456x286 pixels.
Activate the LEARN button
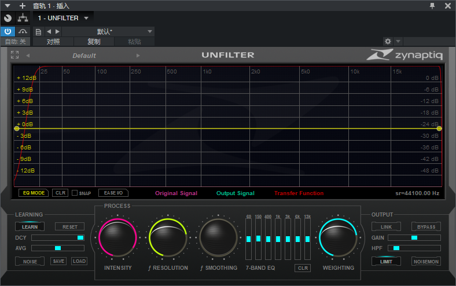tap(30, 226)
